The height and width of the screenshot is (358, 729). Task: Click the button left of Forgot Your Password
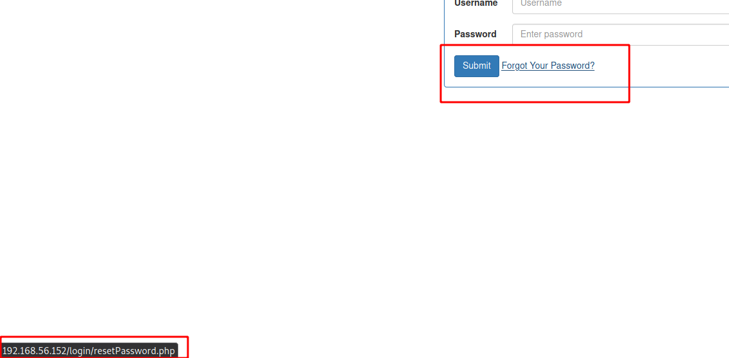(x=477, y=66)
